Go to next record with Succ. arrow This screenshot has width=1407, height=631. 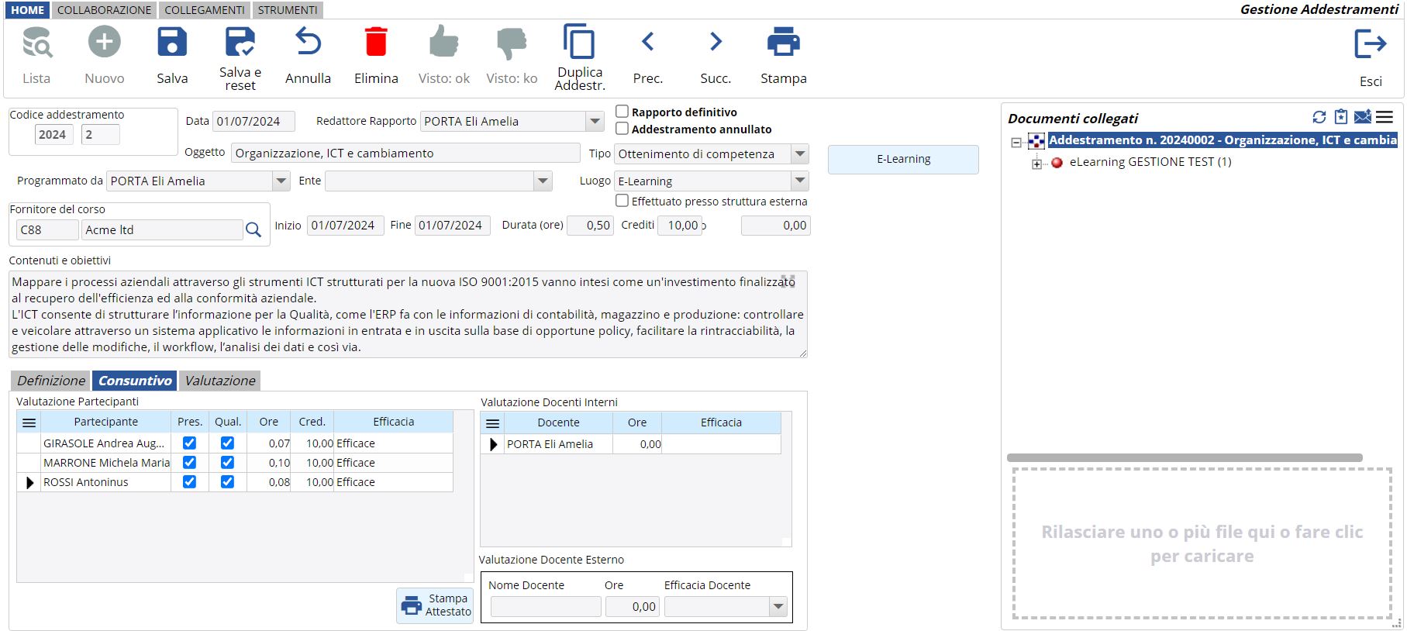[x=716, y=43]
